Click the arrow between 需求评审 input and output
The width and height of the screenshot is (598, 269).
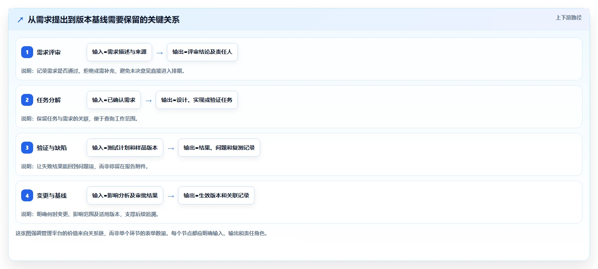160,53
